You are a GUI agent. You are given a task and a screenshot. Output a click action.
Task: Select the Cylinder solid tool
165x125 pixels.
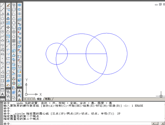[14, 27]
